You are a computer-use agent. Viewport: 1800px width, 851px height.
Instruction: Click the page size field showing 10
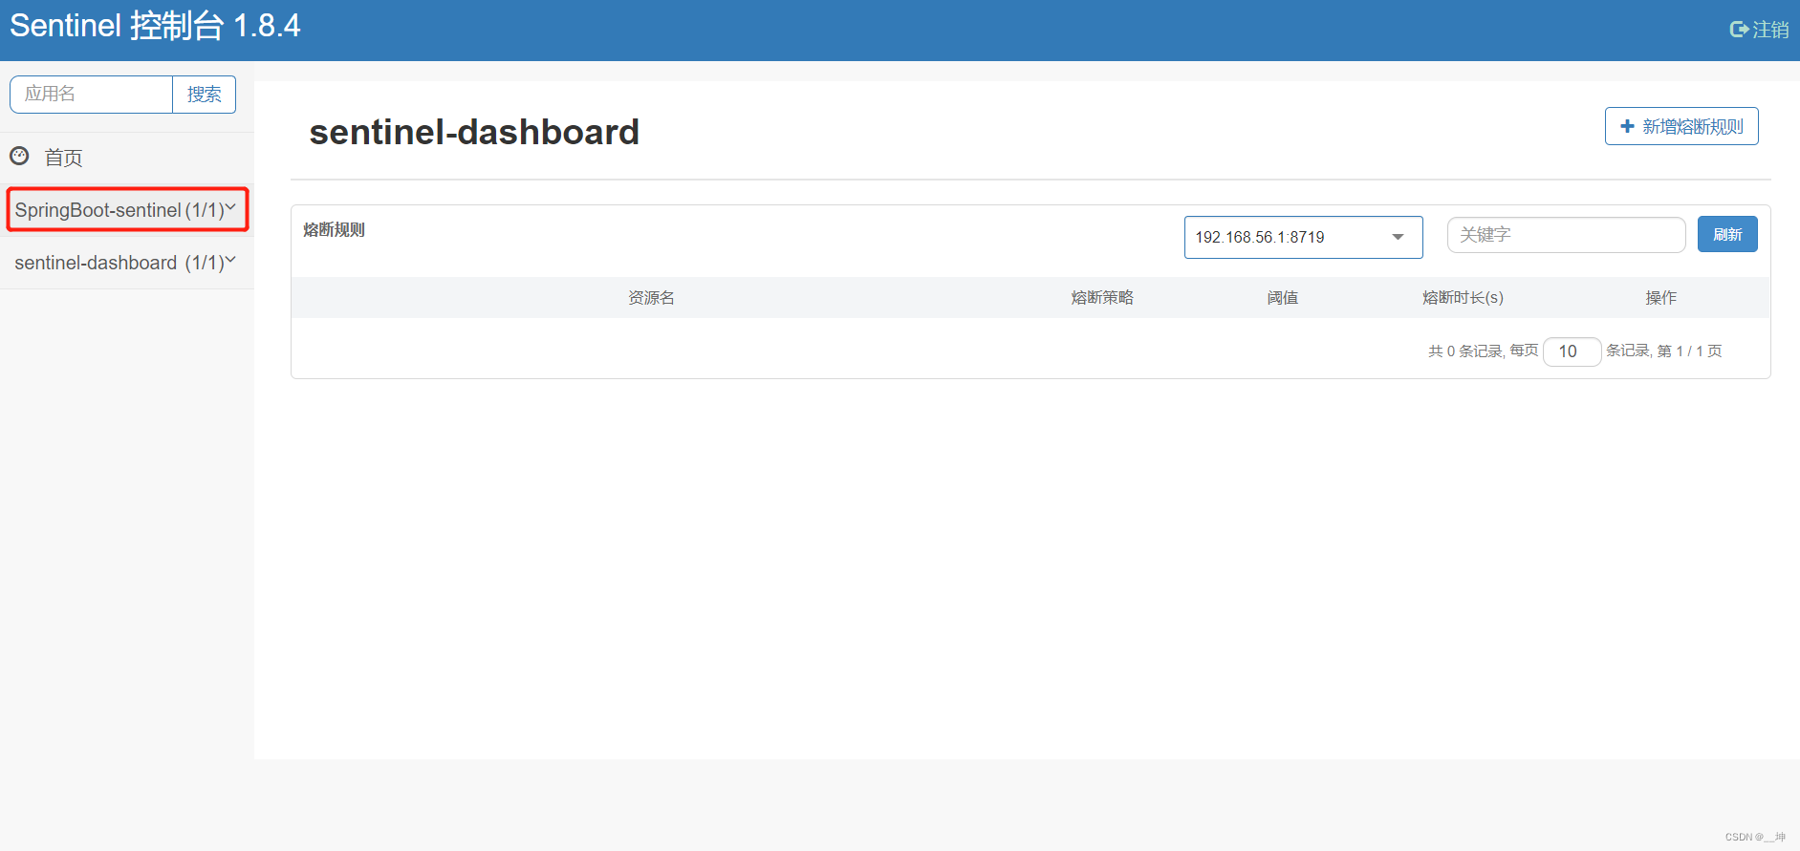click(x=1572, y=351)
